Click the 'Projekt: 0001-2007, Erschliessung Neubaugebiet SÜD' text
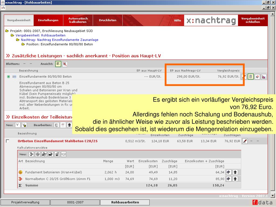Viewport: 276px width, 207px height. pyautogui.click(x=51, y=31)
